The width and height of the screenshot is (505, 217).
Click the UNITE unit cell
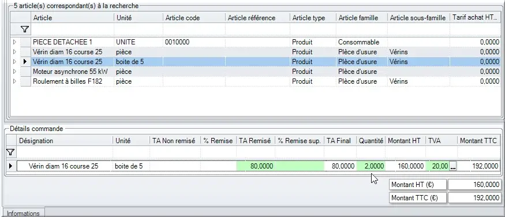pyautogui.click(x=139, y=42)
